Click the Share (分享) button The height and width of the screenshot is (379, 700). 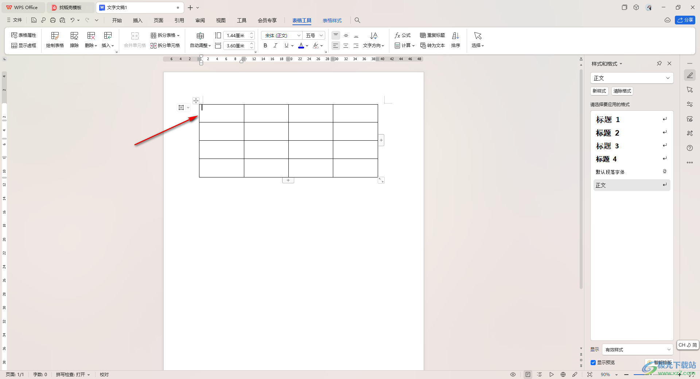coord(685,20)
